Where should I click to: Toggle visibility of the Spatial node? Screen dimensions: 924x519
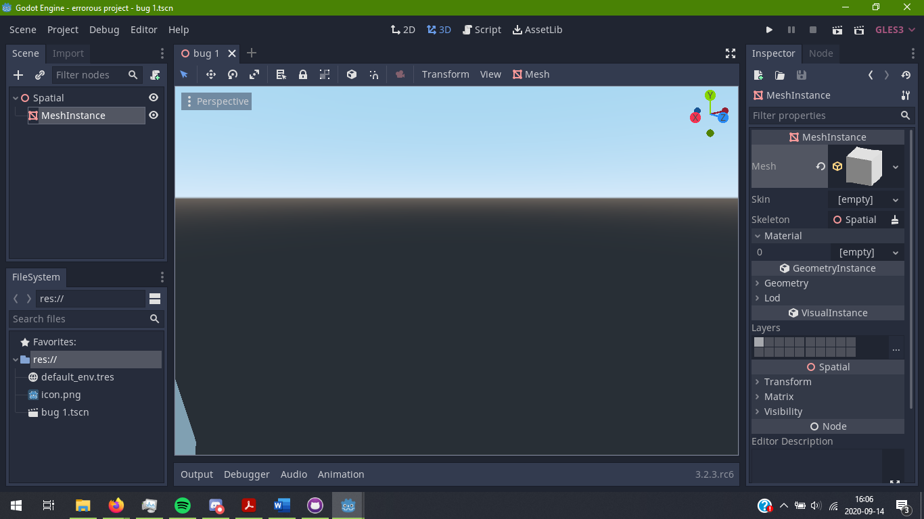(x=154, y=97)
